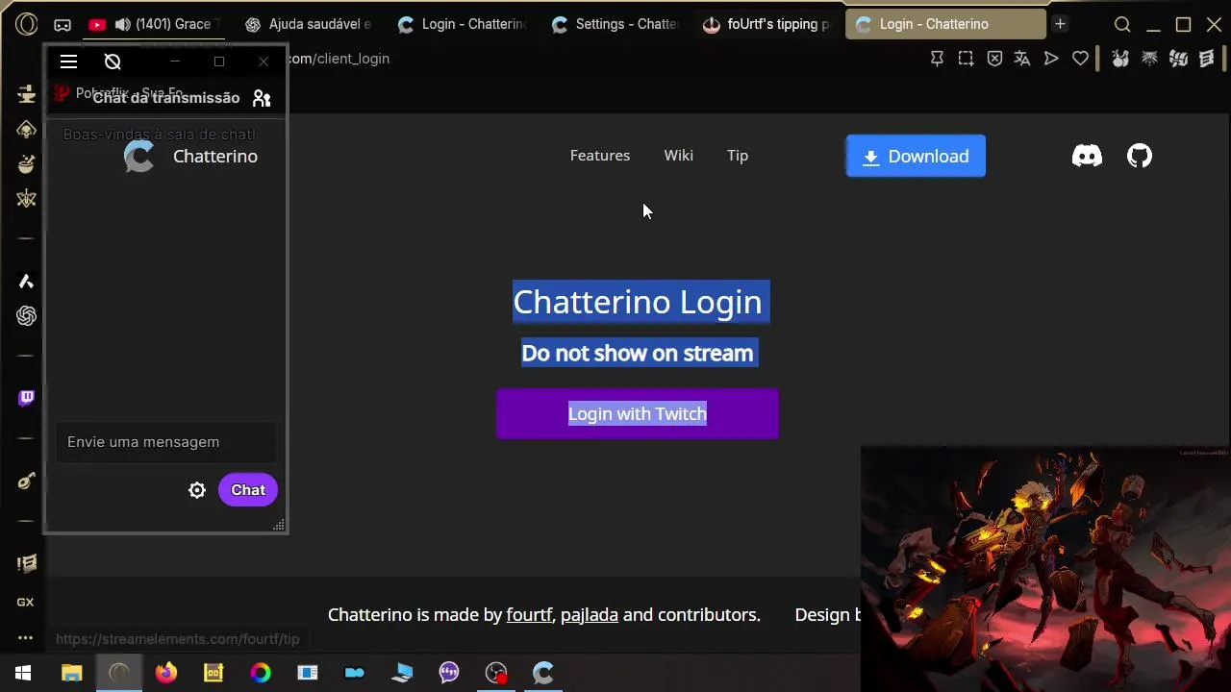The height and width of the screenshot is (692, 1231).
Task: Open the fourtf credit link
Action: tap(529, 615)
